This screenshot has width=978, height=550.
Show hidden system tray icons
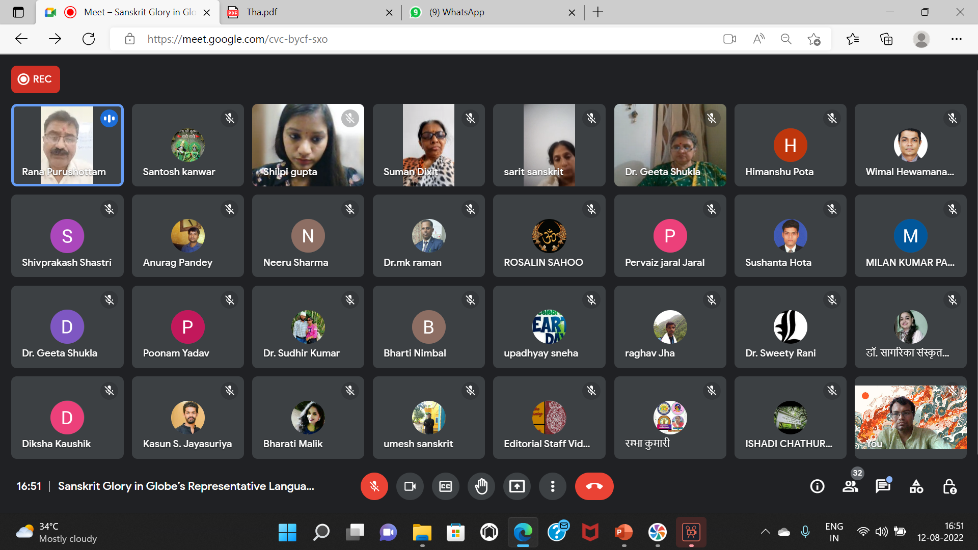pyautogui.click(x=765, y=532)
